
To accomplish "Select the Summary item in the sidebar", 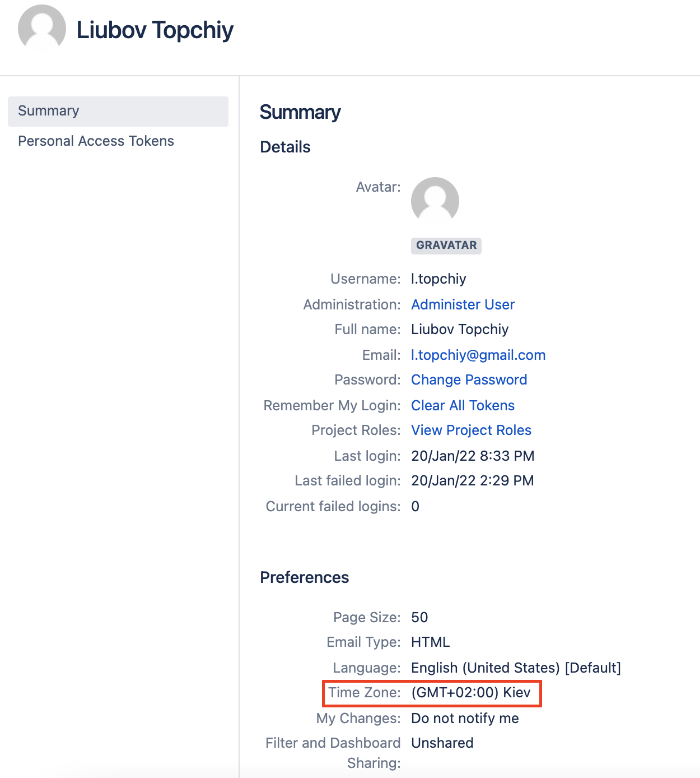I will (118, 111).
